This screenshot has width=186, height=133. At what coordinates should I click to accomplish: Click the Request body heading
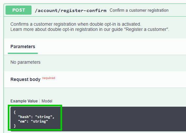point(25,79)
